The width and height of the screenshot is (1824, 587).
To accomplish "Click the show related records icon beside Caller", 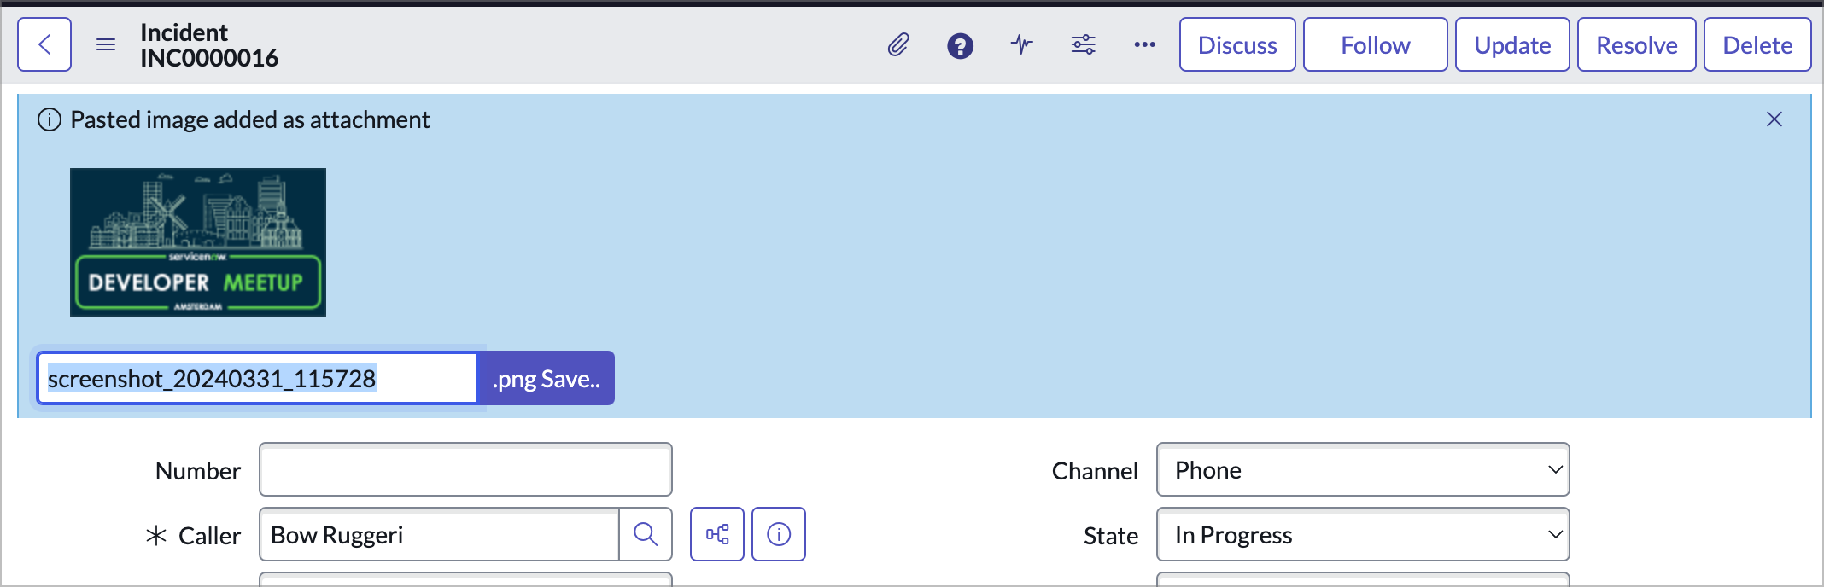I will 716,534.
